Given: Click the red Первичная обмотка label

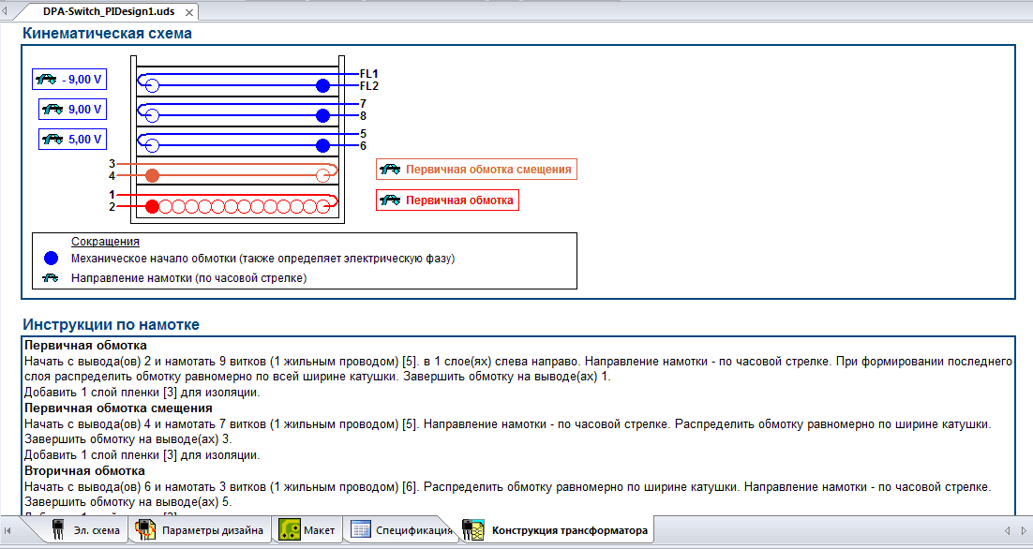Looking at the screenshot, I should pyautogui.click(x=459, y=200).
